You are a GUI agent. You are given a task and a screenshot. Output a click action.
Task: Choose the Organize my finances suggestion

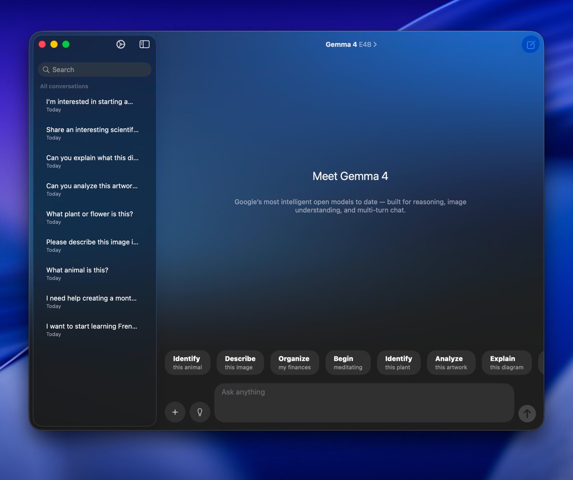[294, 363]
